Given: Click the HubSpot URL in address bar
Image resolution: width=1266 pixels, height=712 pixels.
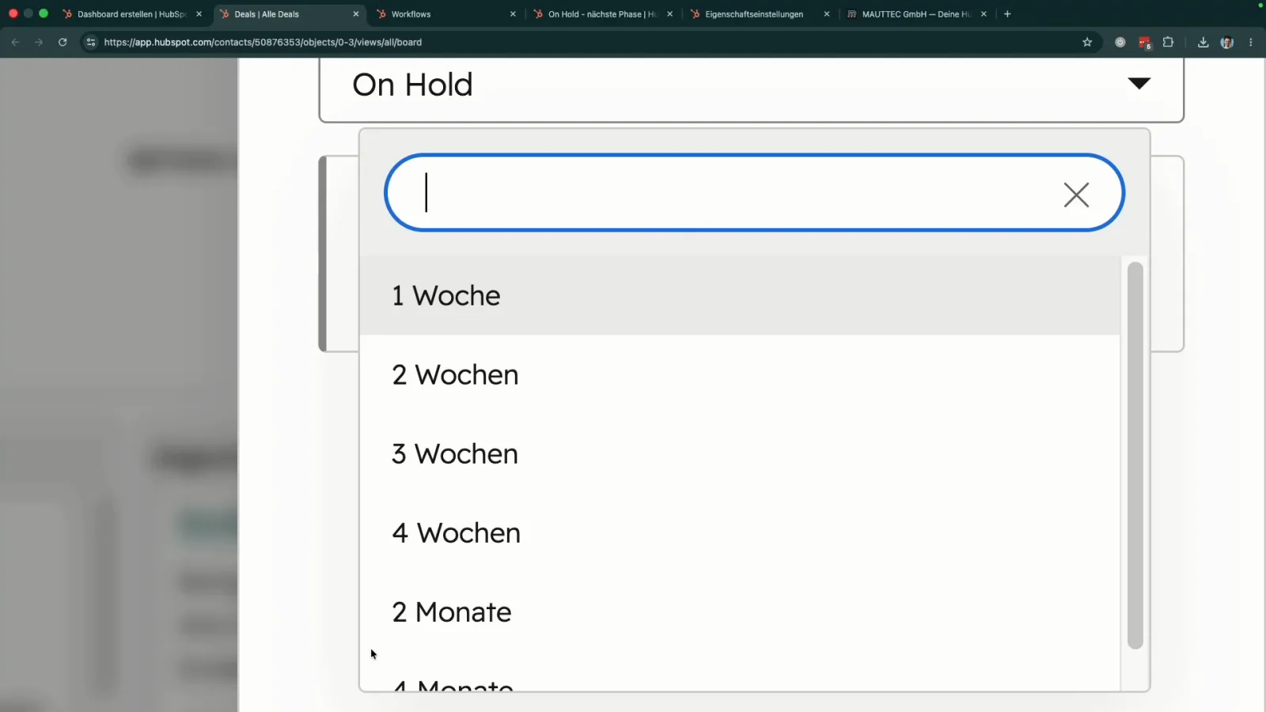Looking at the screenshot, I should (x=263, y=42).
